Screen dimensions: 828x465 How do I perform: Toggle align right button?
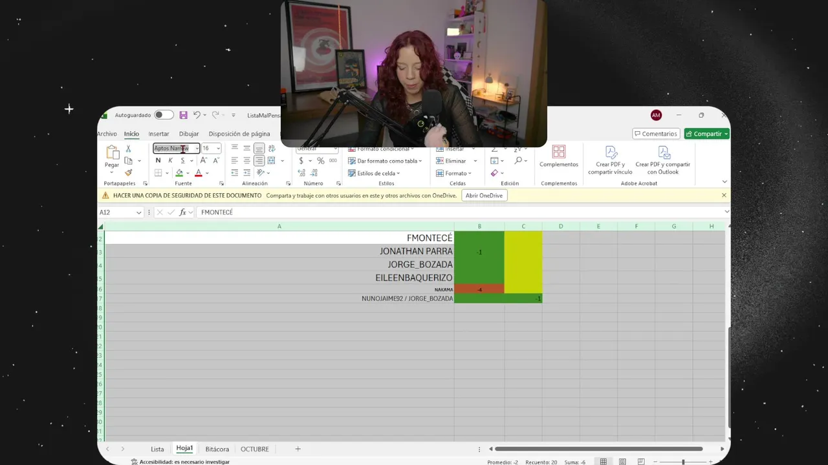tap(259, 160)
